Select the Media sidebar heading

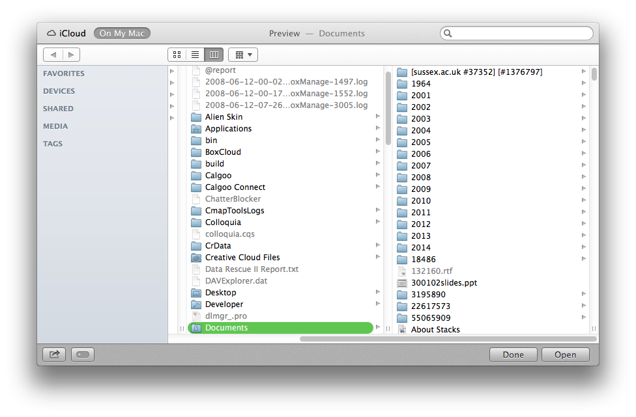point(55,126)
